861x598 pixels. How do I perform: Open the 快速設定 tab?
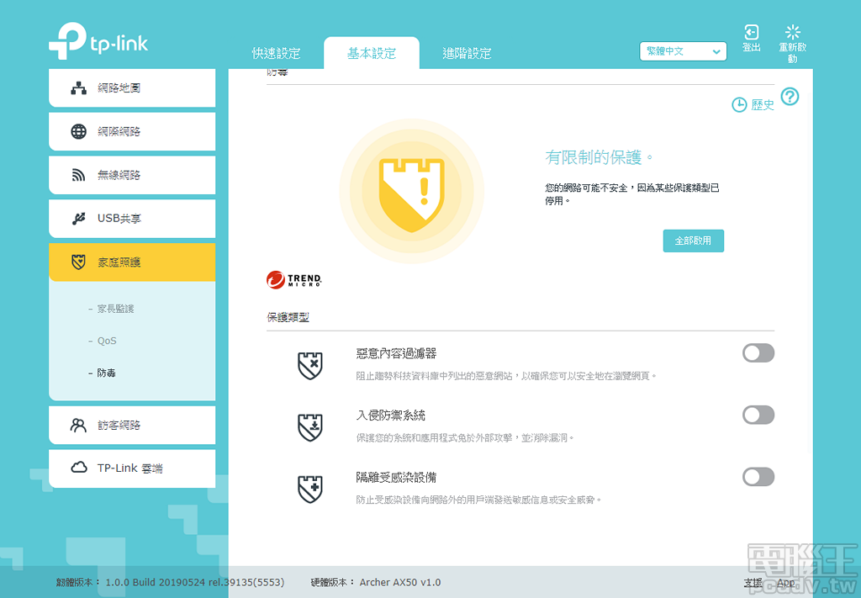tap(275, 52)
